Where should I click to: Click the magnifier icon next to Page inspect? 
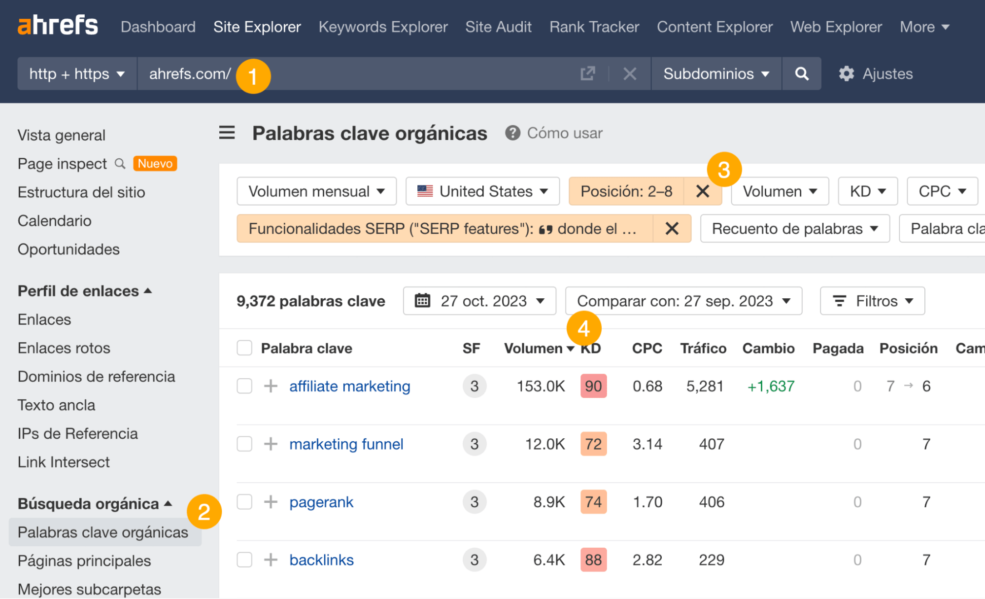click(x=120, y=164)
